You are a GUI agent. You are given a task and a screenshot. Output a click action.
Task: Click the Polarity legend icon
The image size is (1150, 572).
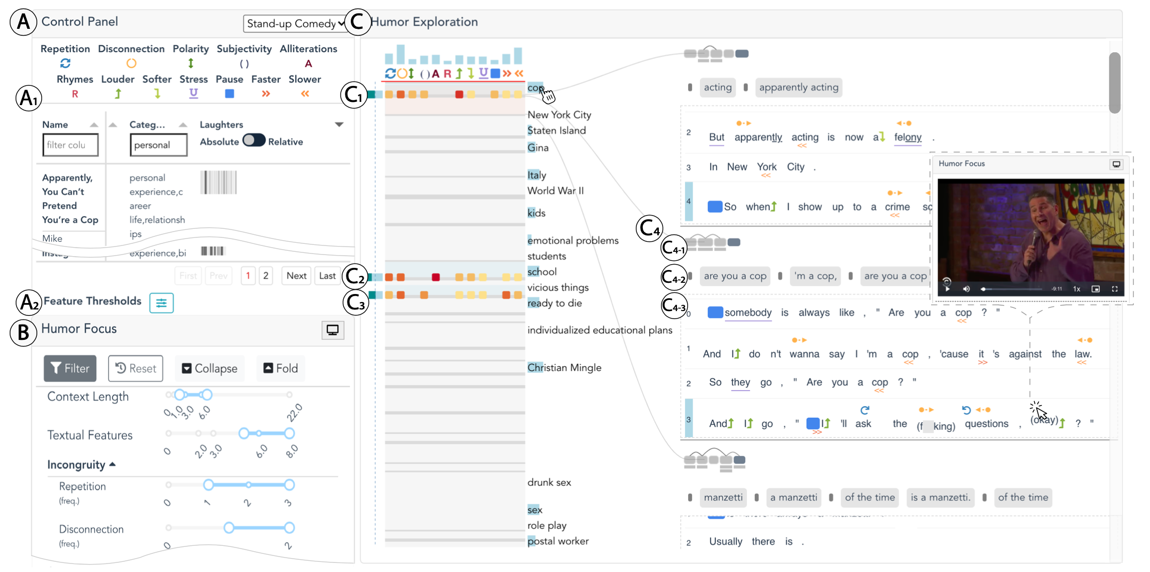point(191,63)
